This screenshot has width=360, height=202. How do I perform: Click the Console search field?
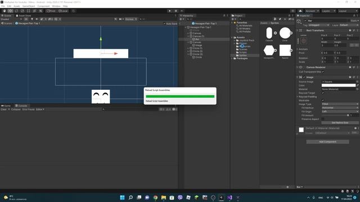pos(130,109)
